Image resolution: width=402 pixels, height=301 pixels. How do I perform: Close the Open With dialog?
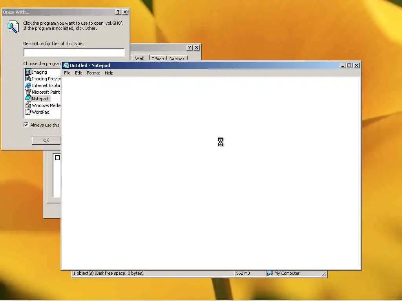point(125,12)
